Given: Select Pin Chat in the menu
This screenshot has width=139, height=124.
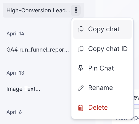Looking at the screenshot, I should [x=102, y=68].
